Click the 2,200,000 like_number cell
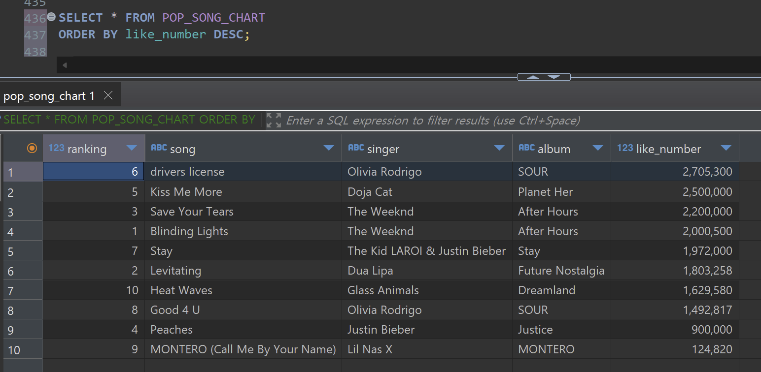 pos(675,211)
